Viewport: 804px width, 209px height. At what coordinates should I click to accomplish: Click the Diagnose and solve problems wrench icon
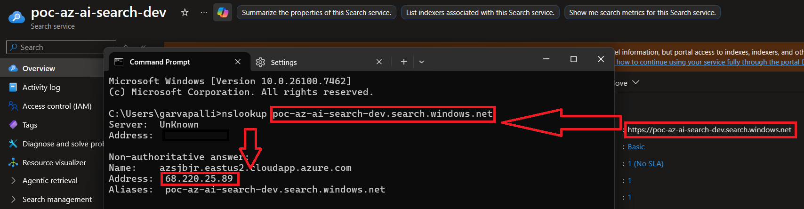(x=13, y=144)
